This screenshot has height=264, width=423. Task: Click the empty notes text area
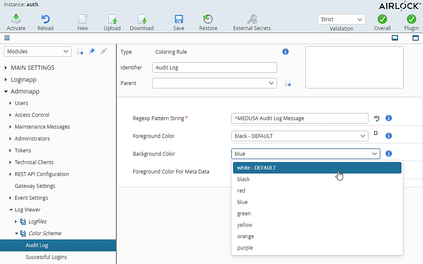pyautogui.click(x=354, y=67)
